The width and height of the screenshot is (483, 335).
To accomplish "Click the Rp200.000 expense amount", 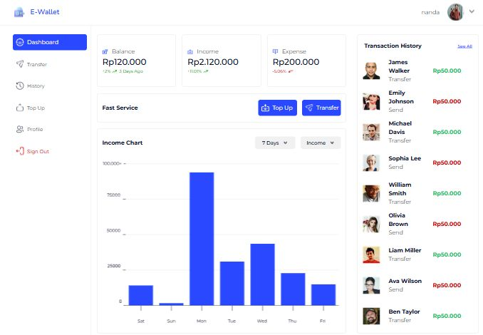I will pyautogui.click(x=296, y=62).
